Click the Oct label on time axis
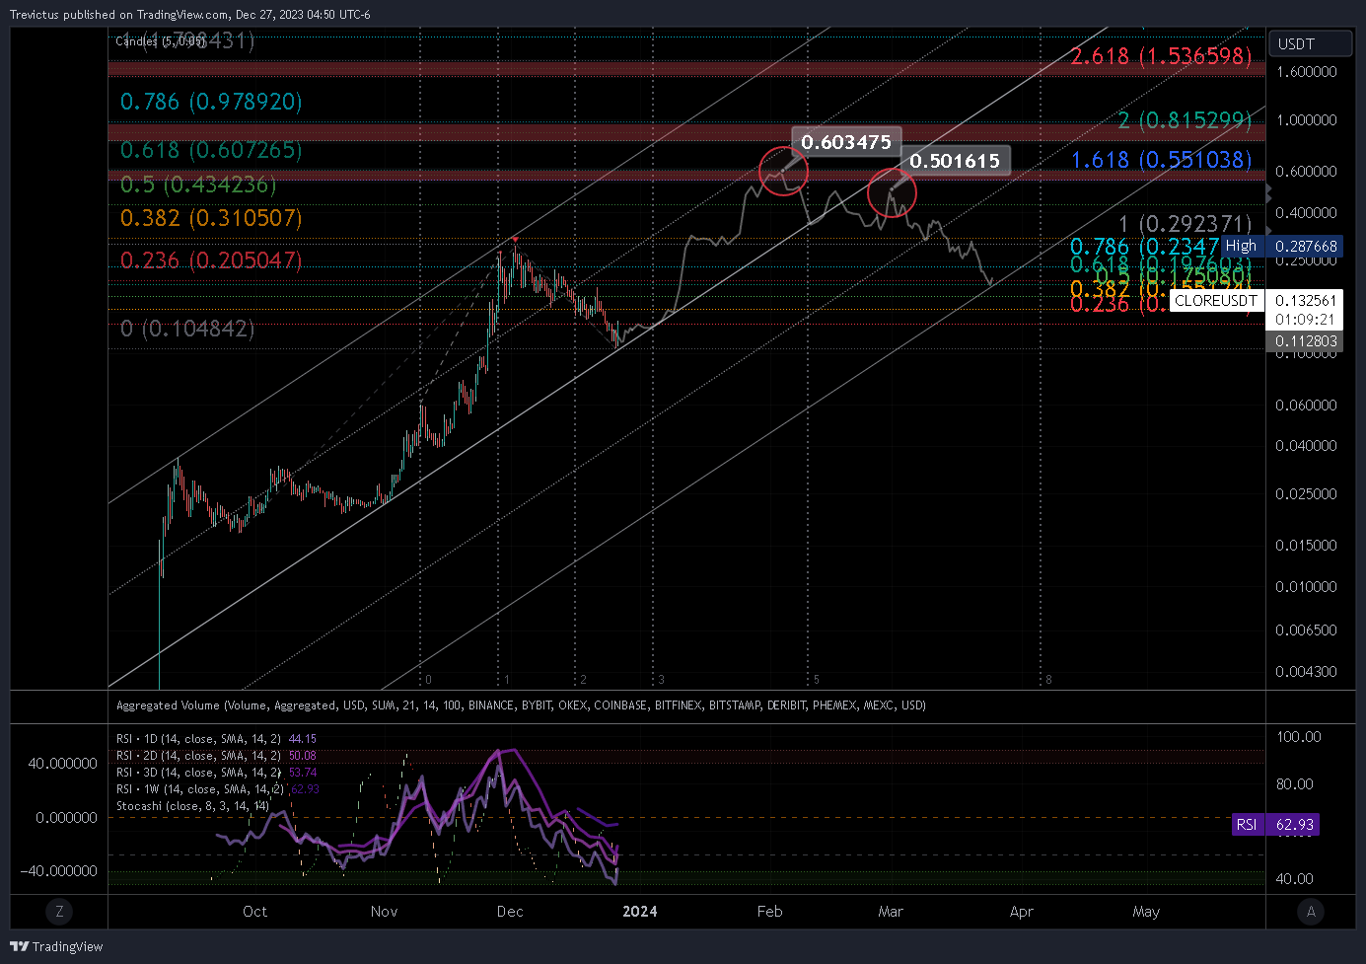Image resolution: width=1366 pixels, height=964 pixels. pyautogui.click(x=254, y=912)
